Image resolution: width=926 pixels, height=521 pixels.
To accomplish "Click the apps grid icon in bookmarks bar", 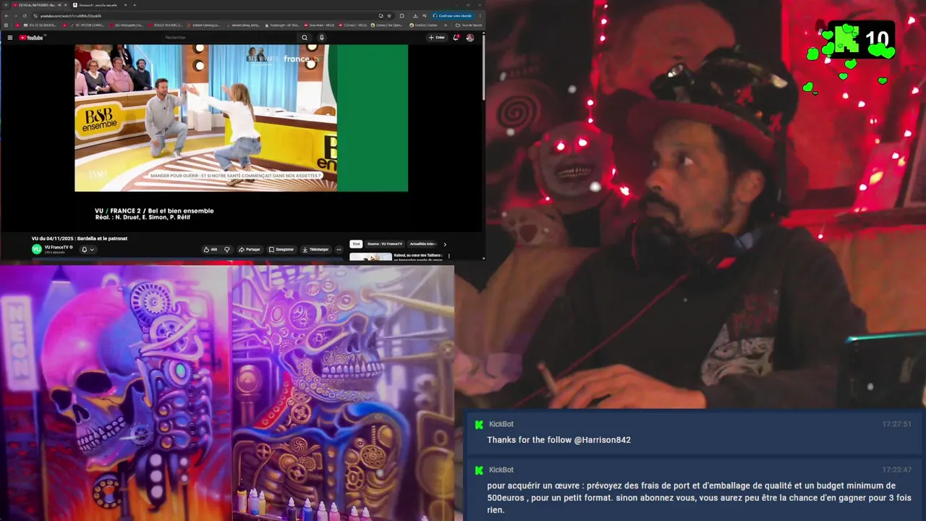I will pos(6,25).
